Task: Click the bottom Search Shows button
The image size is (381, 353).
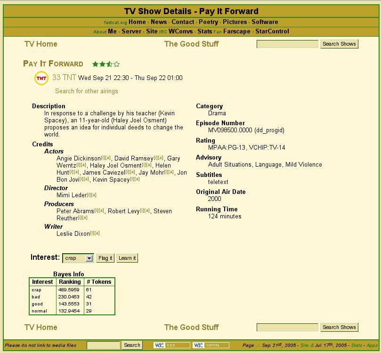Action: click(339, 327)
